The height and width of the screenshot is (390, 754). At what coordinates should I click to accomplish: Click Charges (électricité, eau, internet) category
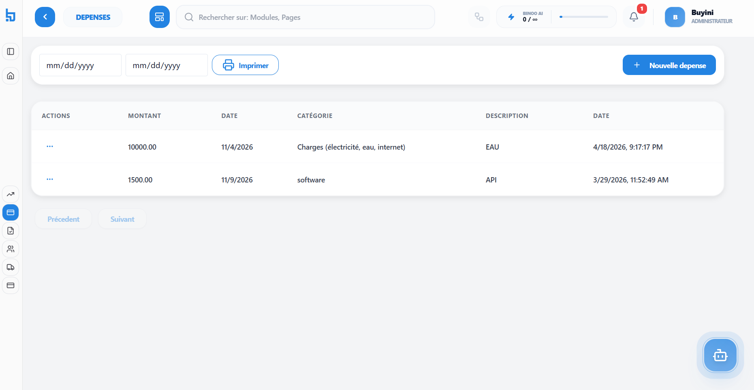click(x=351, y=147)
